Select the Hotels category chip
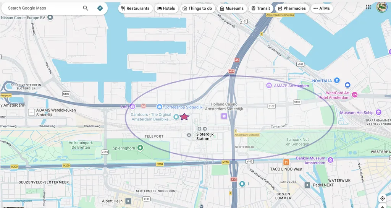The image size is (391, 208). [166, 8]
